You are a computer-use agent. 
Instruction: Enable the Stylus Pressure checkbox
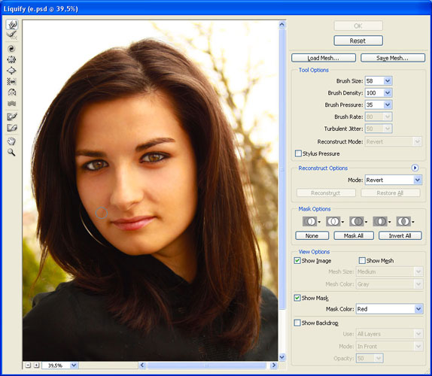coord(298,153)
